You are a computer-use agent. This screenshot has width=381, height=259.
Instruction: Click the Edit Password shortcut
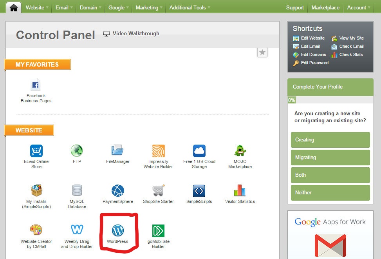(x=314, y=63)
